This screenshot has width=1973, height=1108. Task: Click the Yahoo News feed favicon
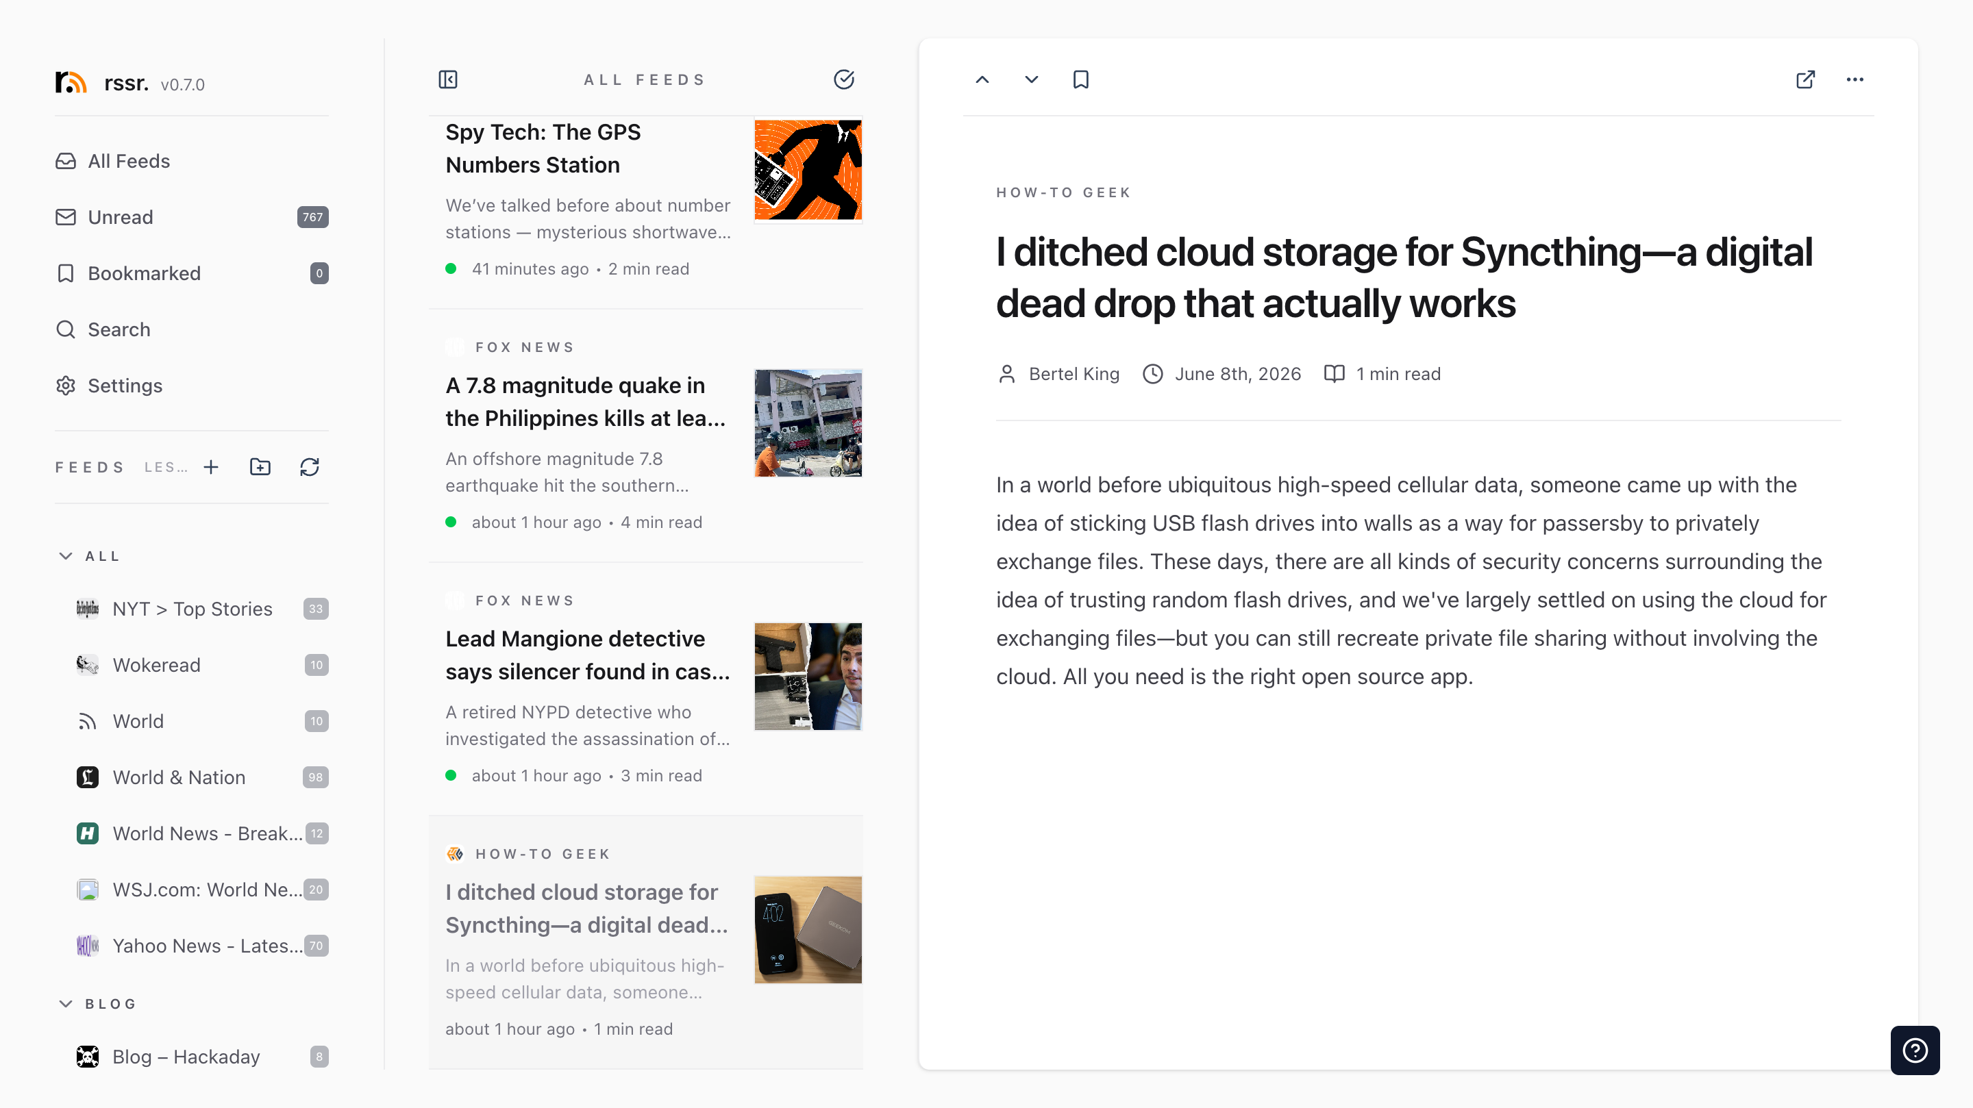point(87,946)
